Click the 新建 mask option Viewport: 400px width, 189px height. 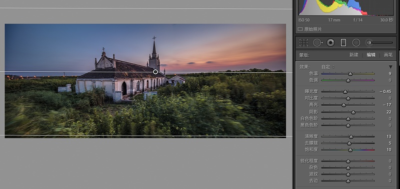click(354, 55)
